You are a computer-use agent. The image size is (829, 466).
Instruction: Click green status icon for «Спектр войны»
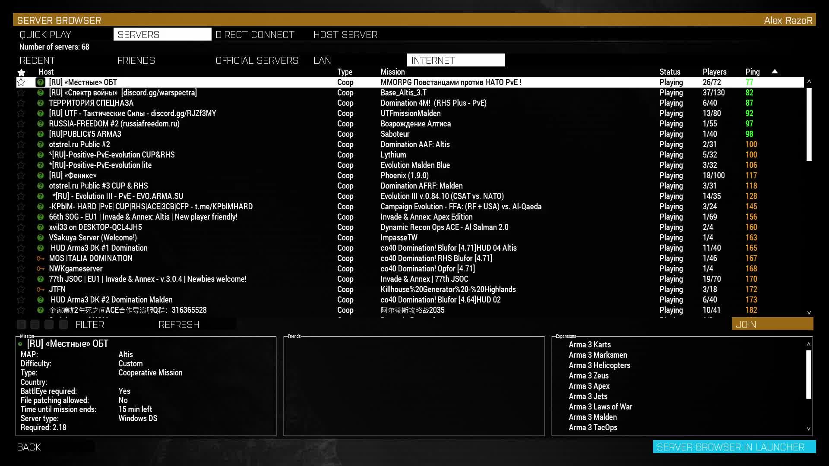[x=40, y=93]
